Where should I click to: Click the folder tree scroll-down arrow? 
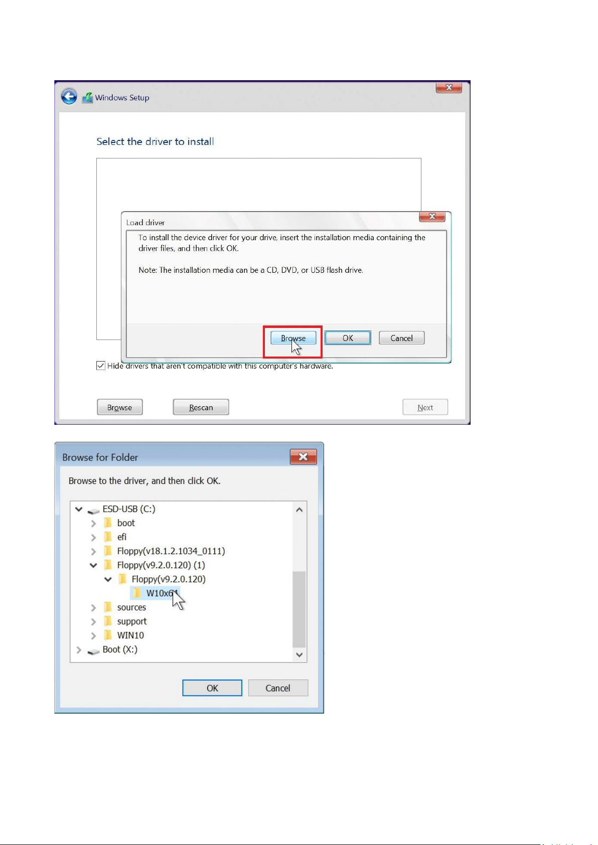coord(300,654)
